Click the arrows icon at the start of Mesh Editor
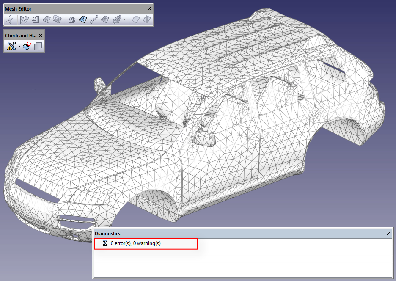Viewport: 396px width, 281px height. coord(11,19)
